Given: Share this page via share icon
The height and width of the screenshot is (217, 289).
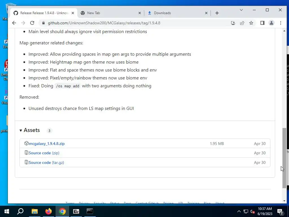Looking at the screenshot, I should 242,23.
